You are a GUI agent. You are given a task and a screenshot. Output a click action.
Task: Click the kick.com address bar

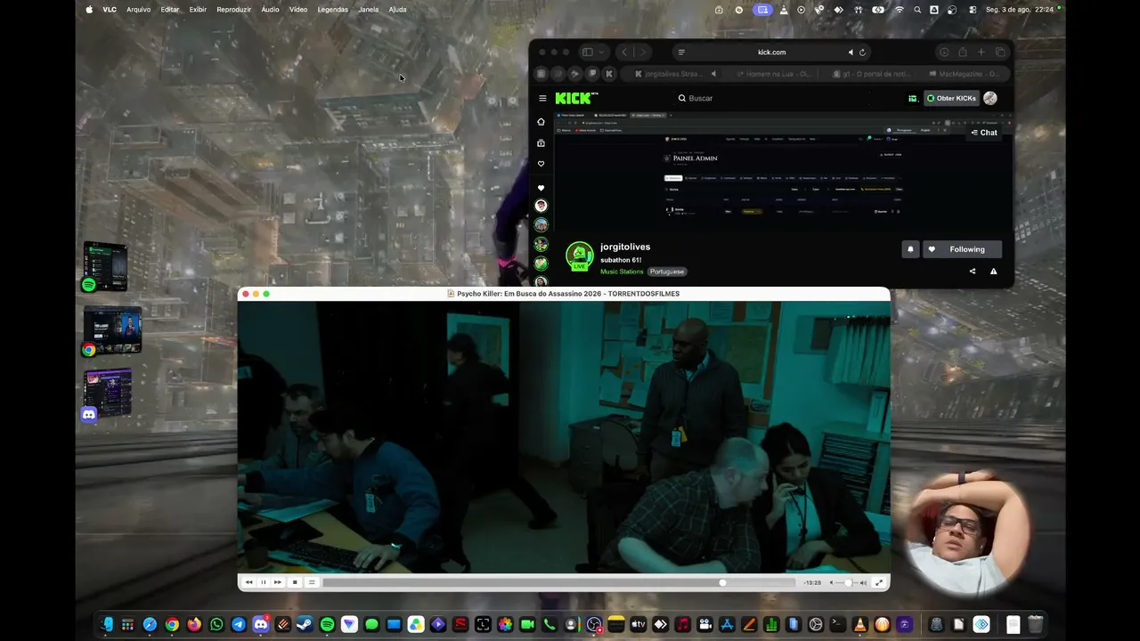point(771,53)
